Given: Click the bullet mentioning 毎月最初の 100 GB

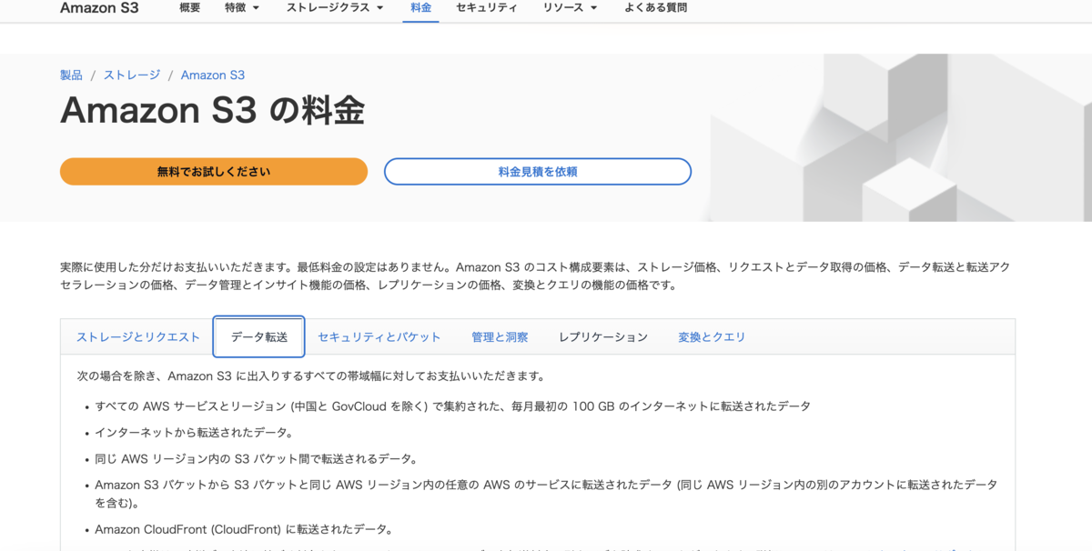Looking at the screenshot, I should coord(452,406).
